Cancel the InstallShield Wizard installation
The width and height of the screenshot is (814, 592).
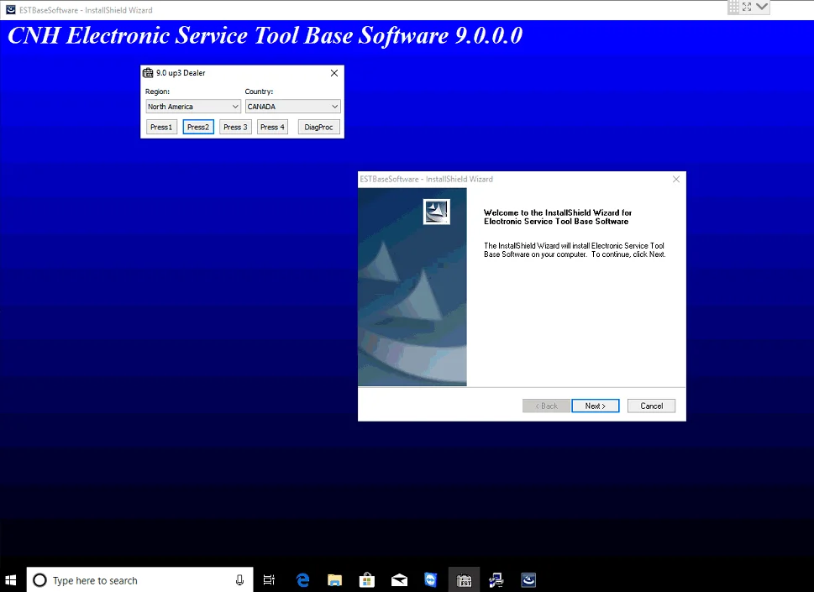pos(651,406)
